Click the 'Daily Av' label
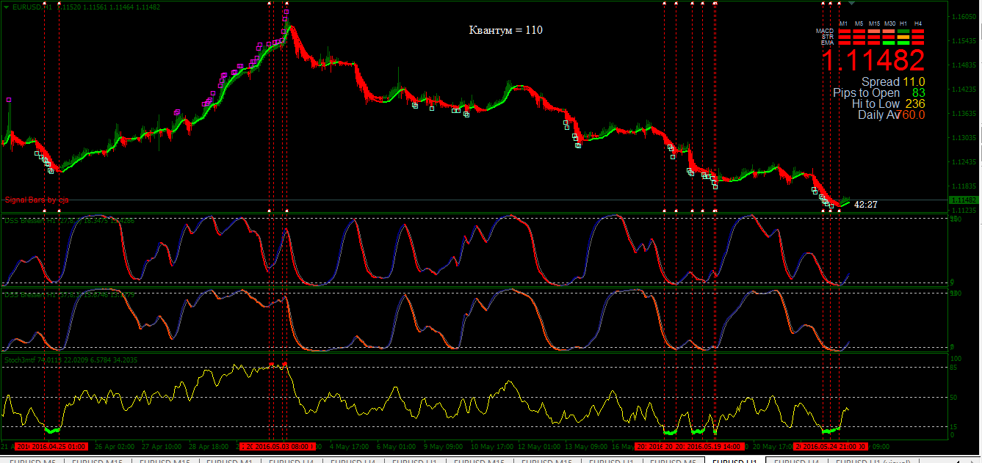 879,115
